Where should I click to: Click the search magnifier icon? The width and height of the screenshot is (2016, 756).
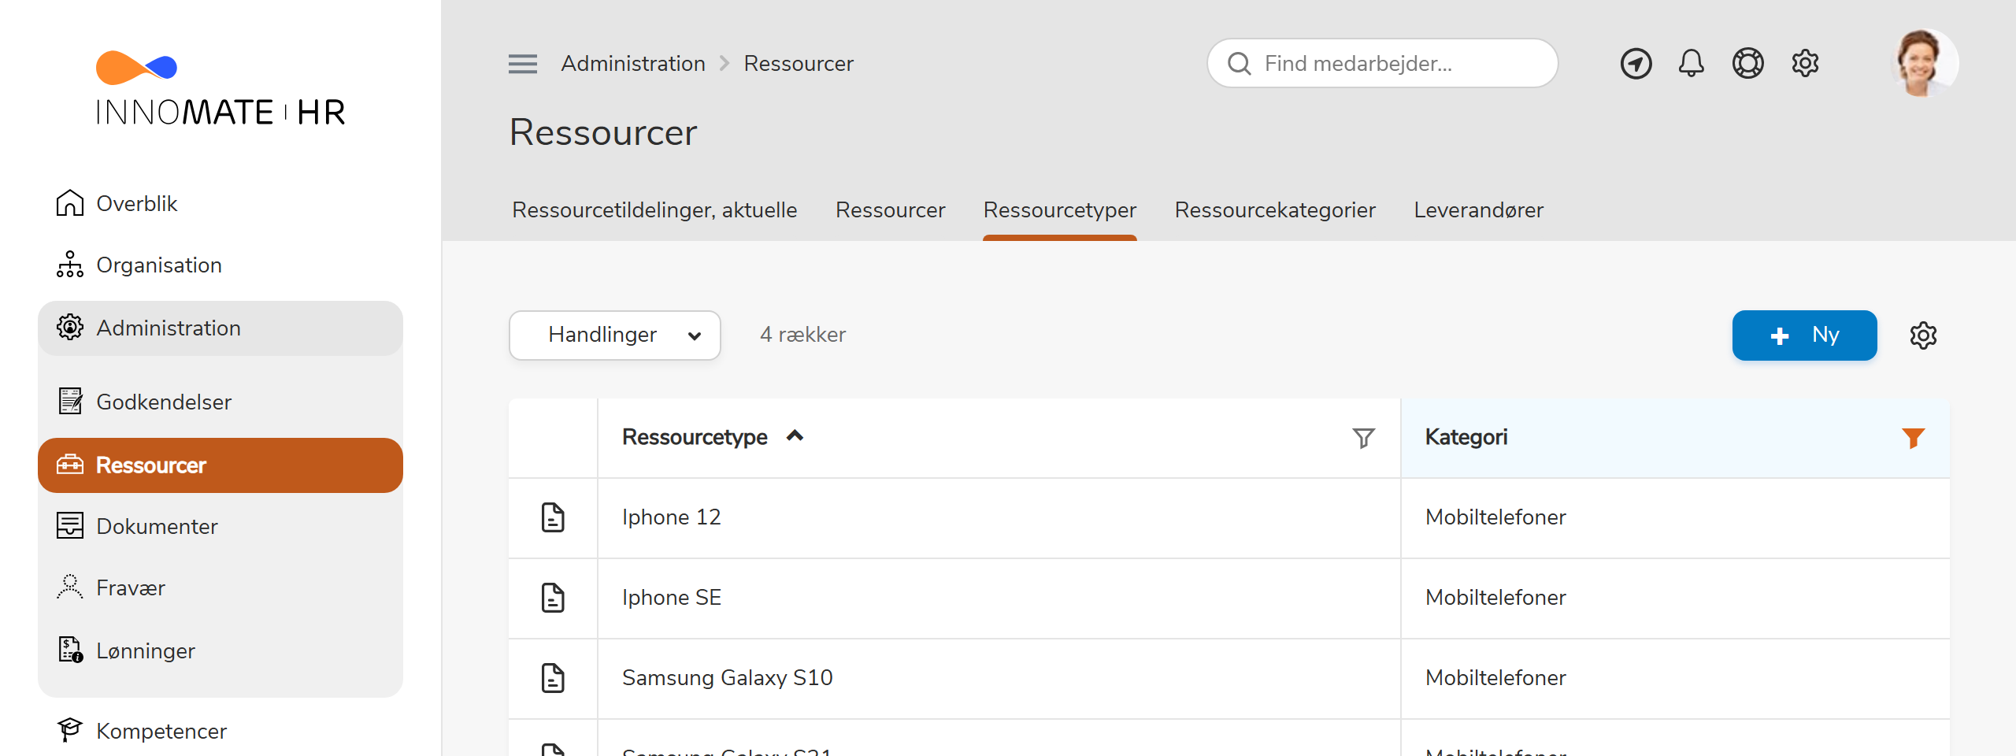tap(1240, 64)
